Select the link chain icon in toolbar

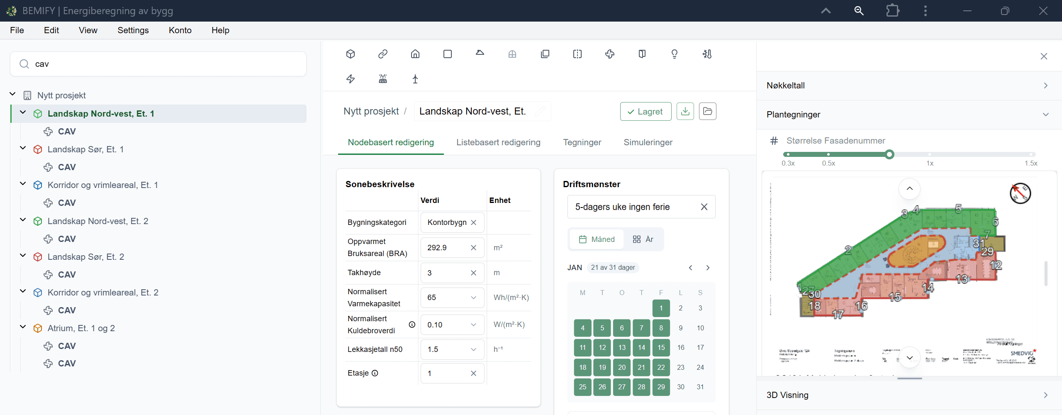coord(383,54)
